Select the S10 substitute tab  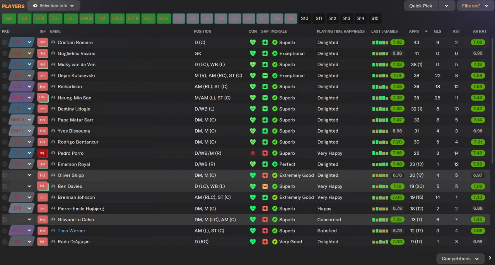tap(305, 18)
